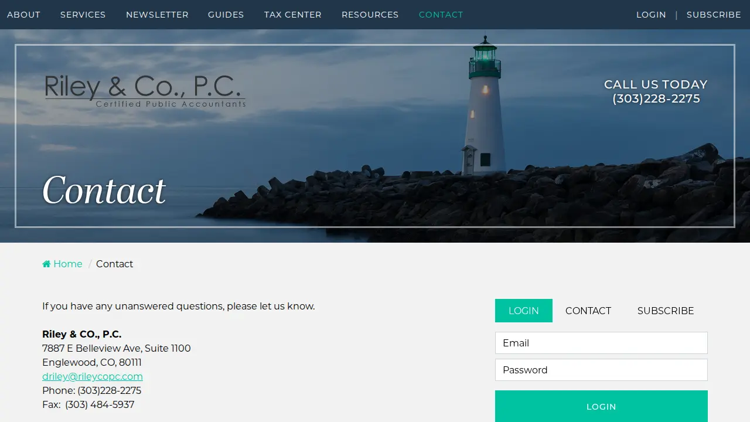Image resolution: width=750 pixels, height=422 pixels.
Task: Click the 'Englewood, CO, 80111' line
Action: (x=92, y=362)
